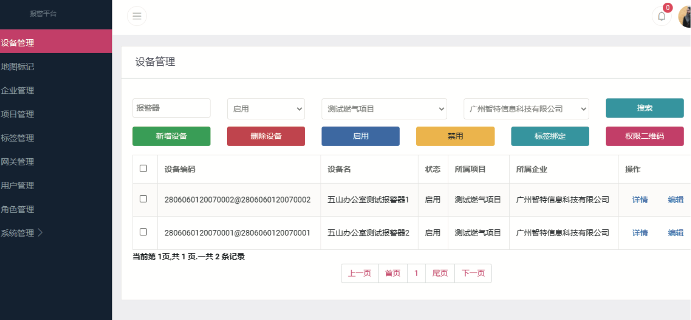Screen dimensions: 691x320
Task: Click the 权限二维码 button
Action: 644,136
